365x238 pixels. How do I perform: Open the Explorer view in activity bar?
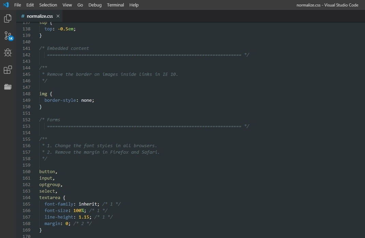tap(8, 18)
